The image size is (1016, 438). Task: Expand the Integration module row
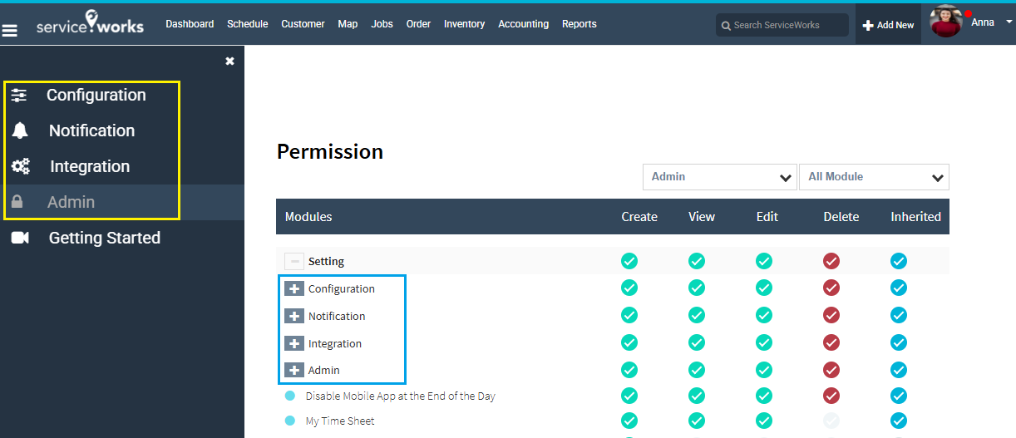(294, 343)
